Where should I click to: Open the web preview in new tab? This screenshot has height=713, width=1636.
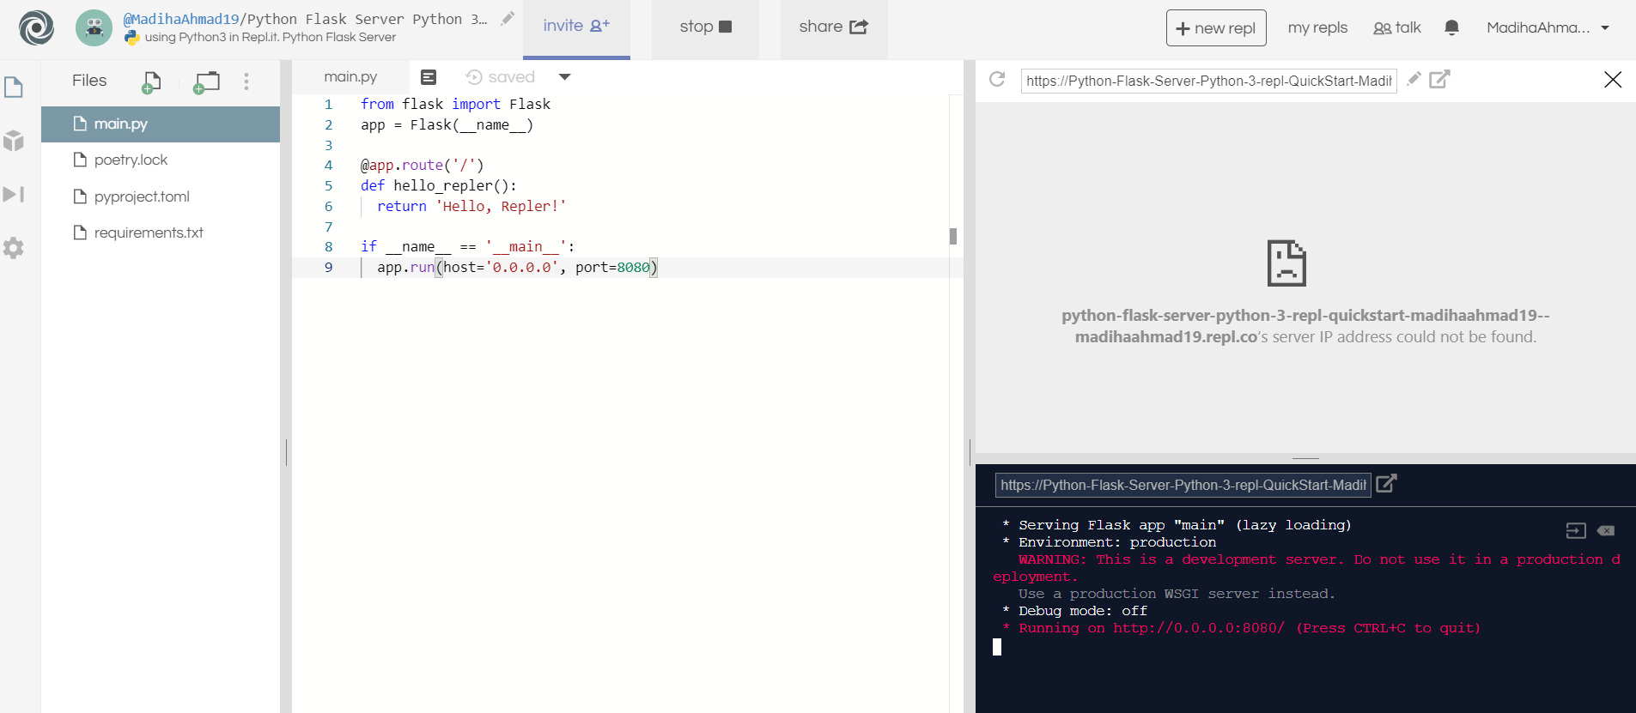(x=1439, y=79)
